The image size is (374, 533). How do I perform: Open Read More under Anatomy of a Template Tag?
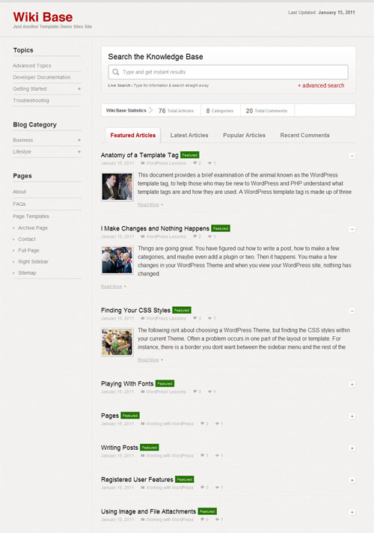[148, 204]
